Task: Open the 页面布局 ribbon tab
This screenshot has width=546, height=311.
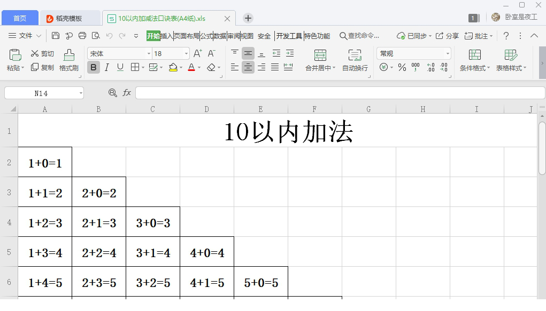Action: [186, 36]
